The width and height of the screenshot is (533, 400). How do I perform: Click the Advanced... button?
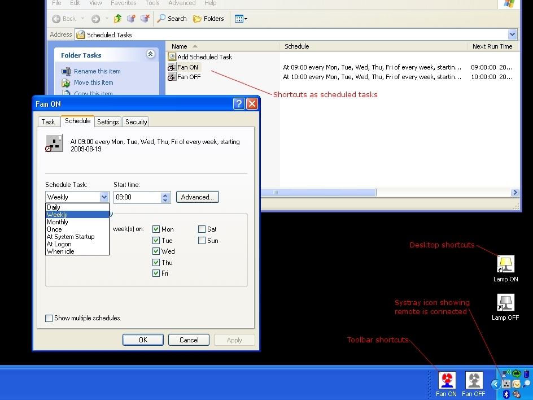point(197,197)
